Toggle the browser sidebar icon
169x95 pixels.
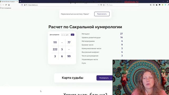tap(154, 5)
